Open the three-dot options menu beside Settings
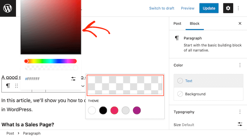Screen dimensions: 247x136 click(x=238, y=8)
